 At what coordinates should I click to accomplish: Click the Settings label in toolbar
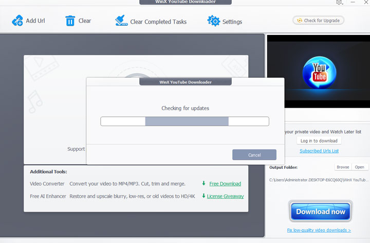232,22
